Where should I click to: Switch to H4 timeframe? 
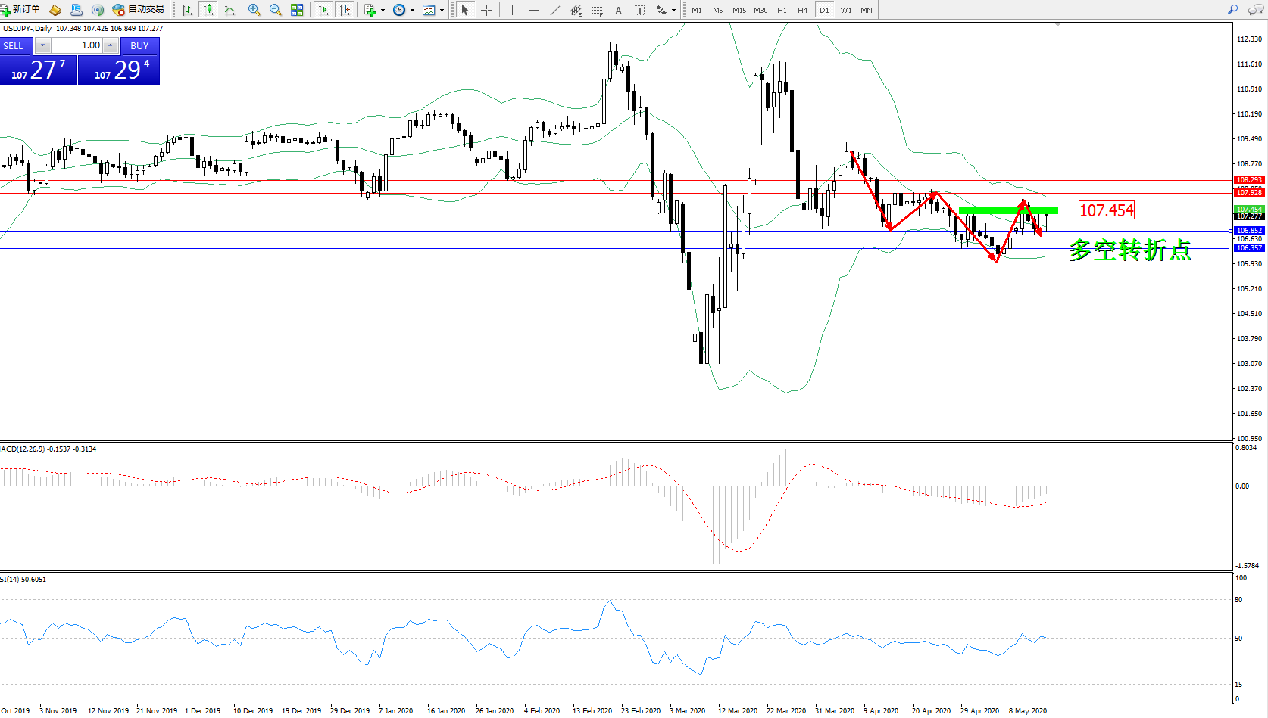click(803, 10)
